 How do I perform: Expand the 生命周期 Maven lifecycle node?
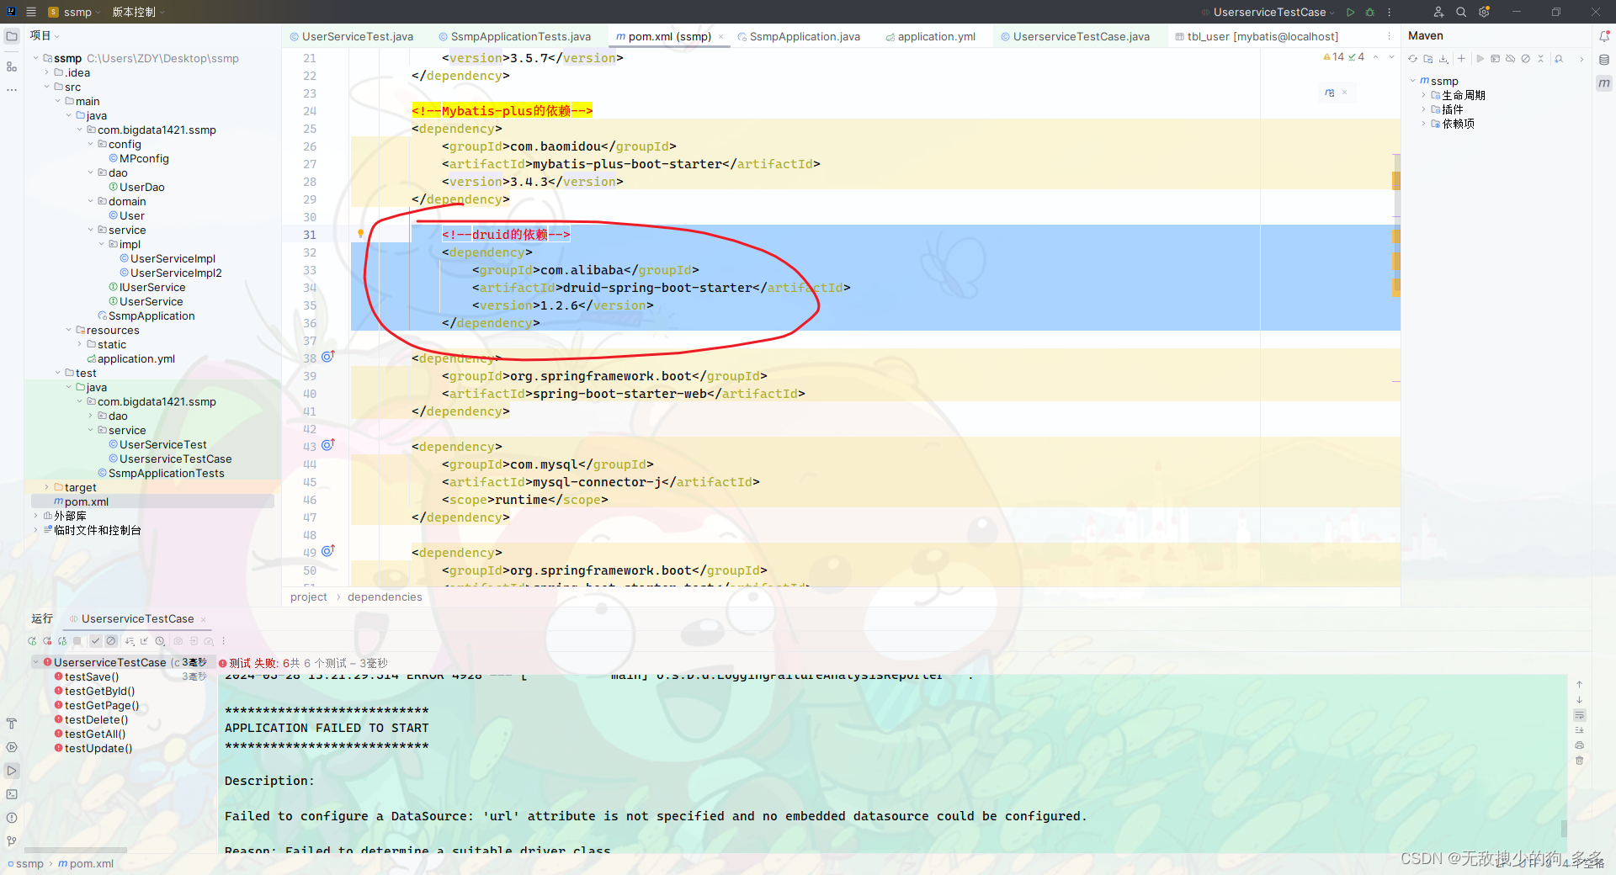pos(1424,95)
